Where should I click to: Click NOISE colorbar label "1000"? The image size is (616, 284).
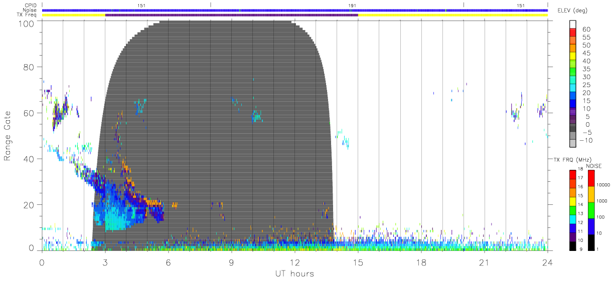point(602,201)
